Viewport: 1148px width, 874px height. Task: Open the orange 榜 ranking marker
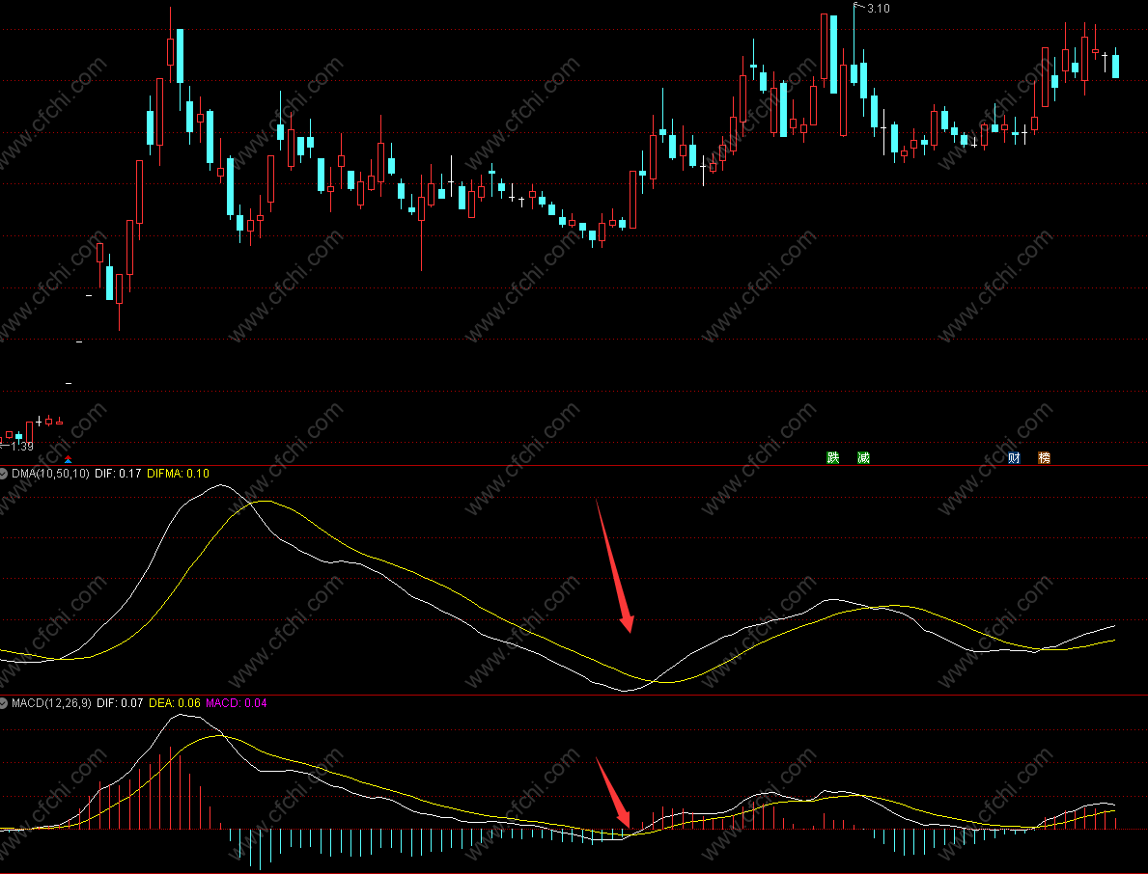(x=1044, y=457)
